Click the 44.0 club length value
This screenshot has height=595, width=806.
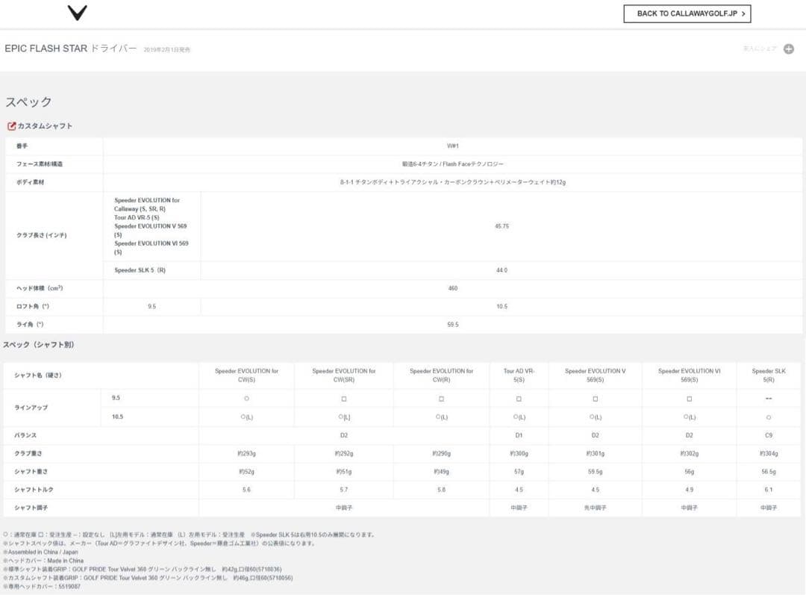(502, 270)
